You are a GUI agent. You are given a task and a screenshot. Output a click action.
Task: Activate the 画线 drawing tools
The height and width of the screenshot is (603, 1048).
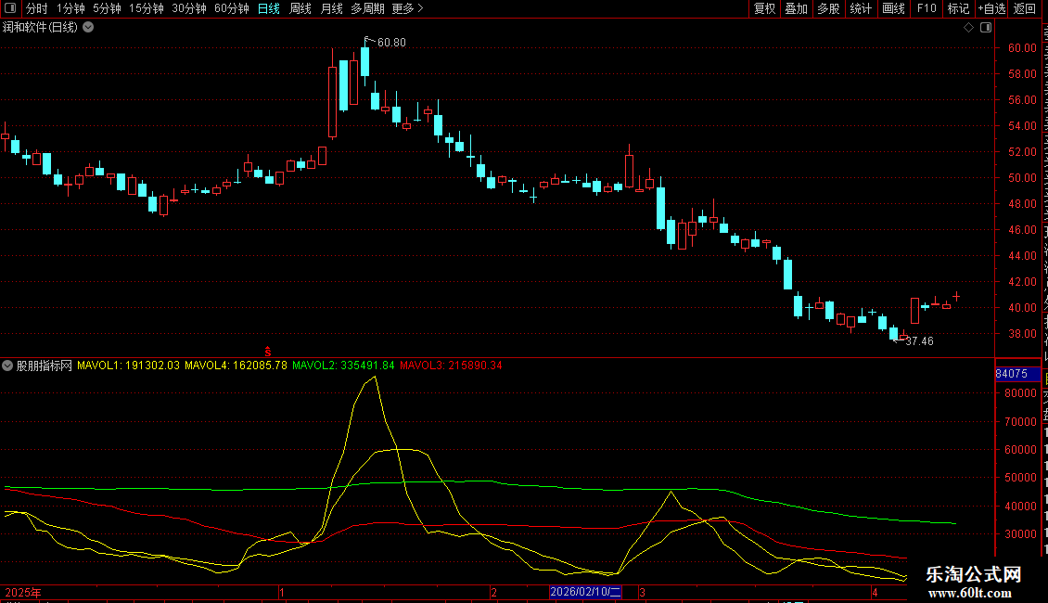[893, 8]
